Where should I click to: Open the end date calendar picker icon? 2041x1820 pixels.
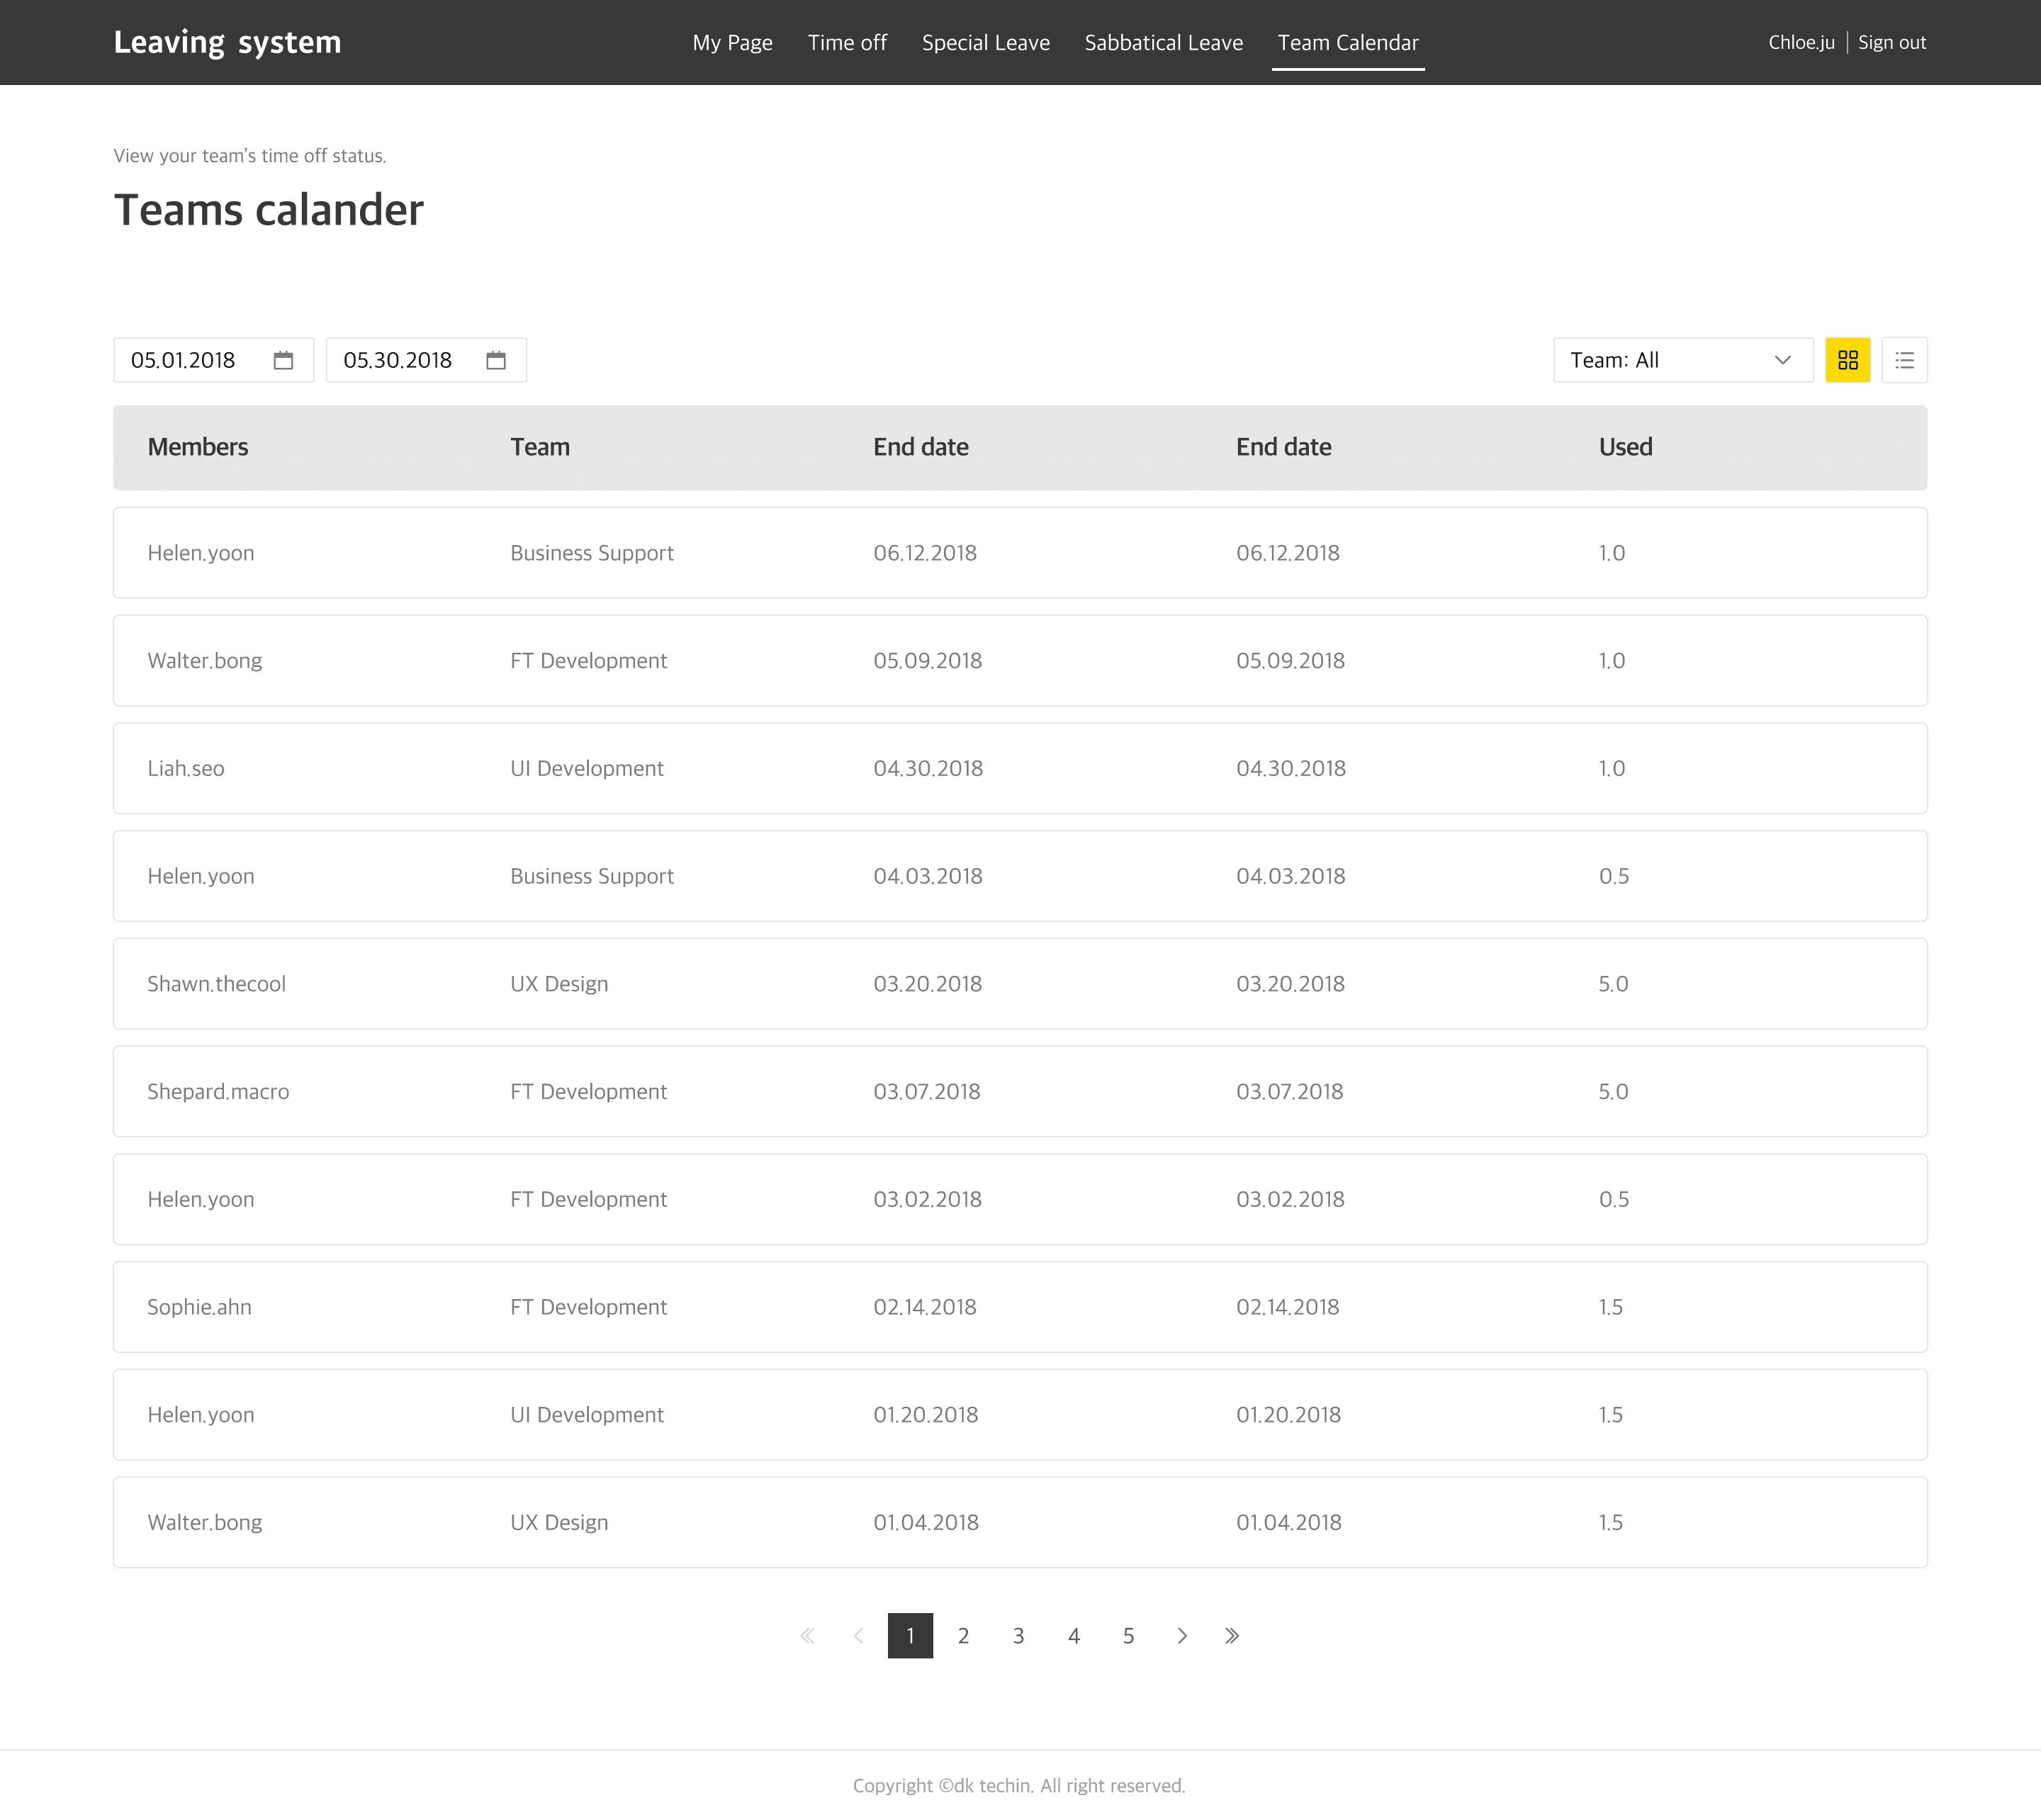(496, 360)
